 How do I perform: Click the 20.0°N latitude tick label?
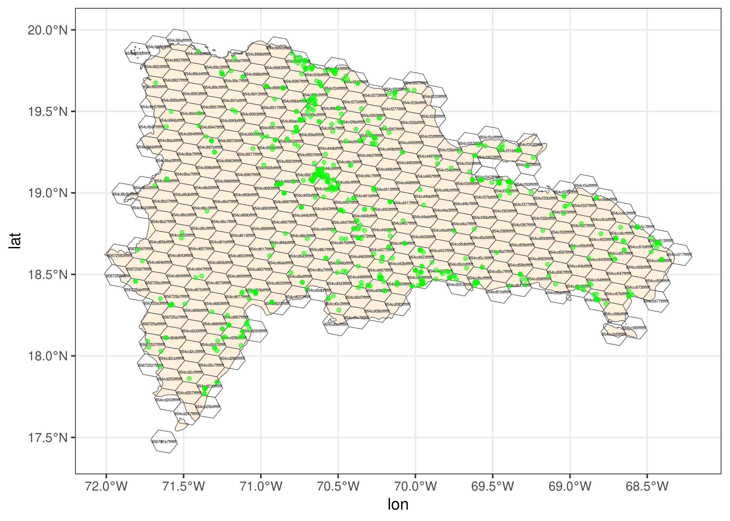point(48,30)
